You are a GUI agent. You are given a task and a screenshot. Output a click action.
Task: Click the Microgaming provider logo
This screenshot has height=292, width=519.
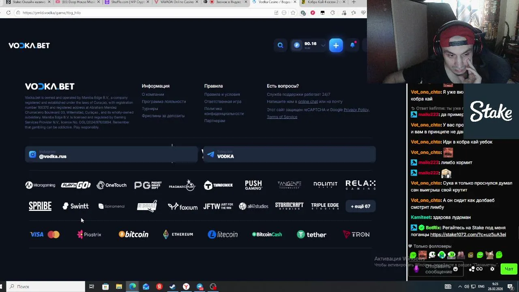tap(40, 185)
